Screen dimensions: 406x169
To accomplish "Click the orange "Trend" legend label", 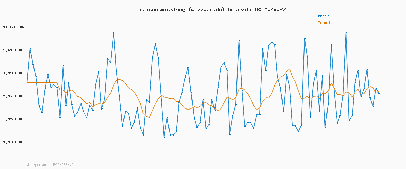I will [x=323, y=23].
